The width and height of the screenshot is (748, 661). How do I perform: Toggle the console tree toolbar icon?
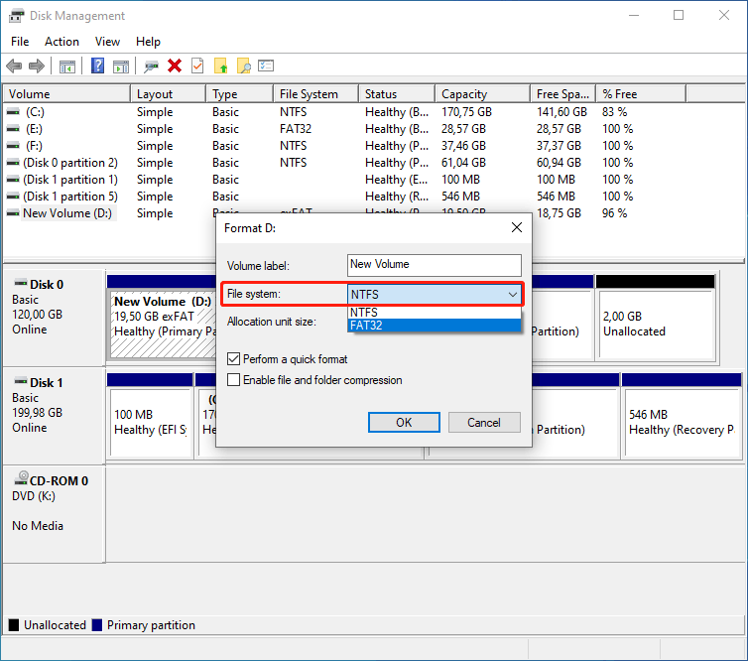[67, 66]
